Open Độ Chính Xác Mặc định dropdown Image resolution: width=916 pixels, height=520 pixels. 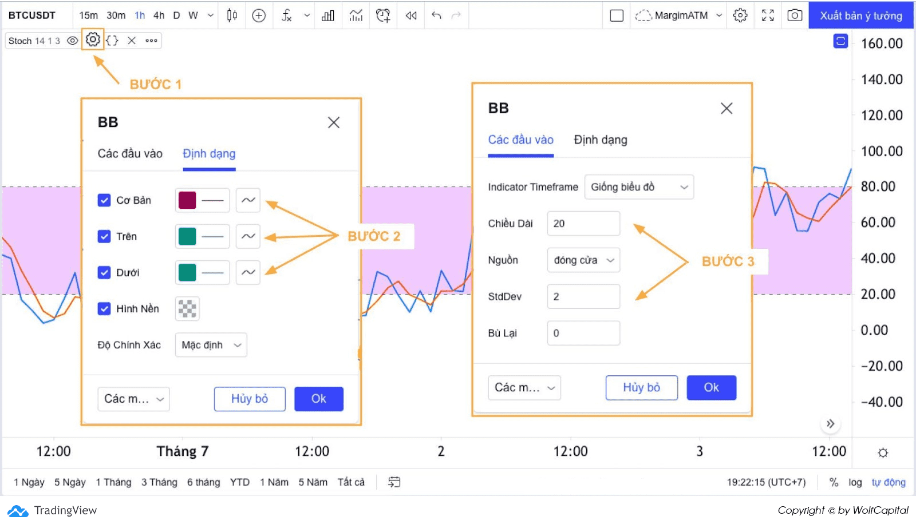[211, 345]
